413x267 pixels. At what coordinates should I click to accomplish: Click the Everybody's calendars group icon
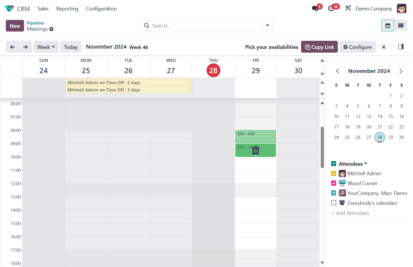(x=342, y=202)
